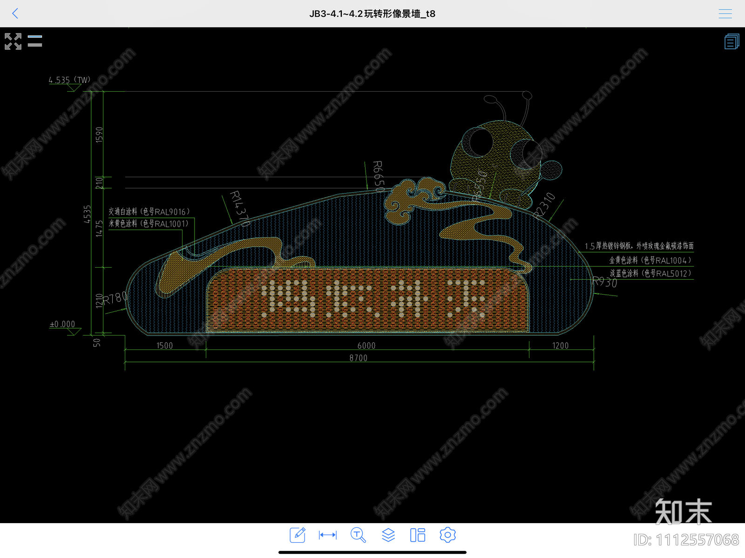Select the annotate pencil tool

pos(298,535)
